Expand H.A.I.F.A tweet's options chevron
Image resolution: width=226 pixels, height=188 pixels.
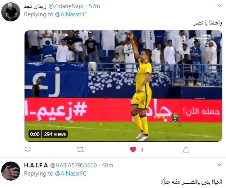tap(219, 165)
